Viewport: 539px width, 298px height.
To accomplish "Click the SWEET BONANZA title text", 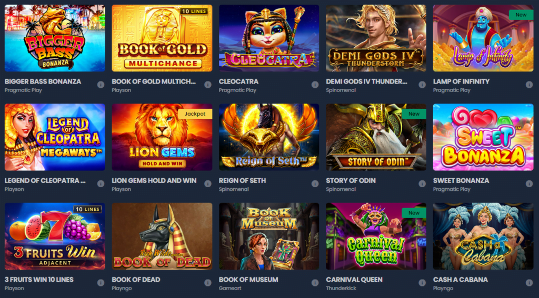I will [x=461, y=181].
